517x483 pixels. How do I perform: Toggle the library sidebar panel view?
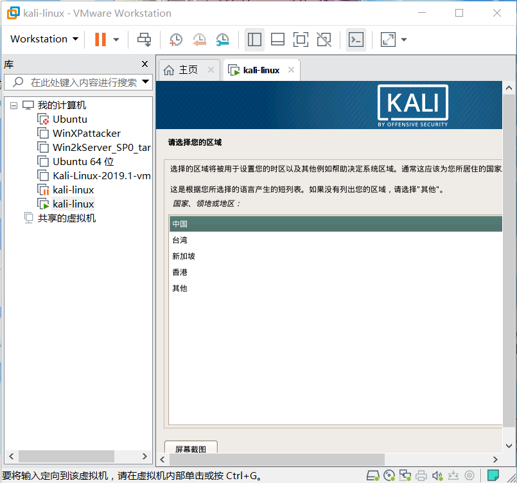tap(254, 40)
